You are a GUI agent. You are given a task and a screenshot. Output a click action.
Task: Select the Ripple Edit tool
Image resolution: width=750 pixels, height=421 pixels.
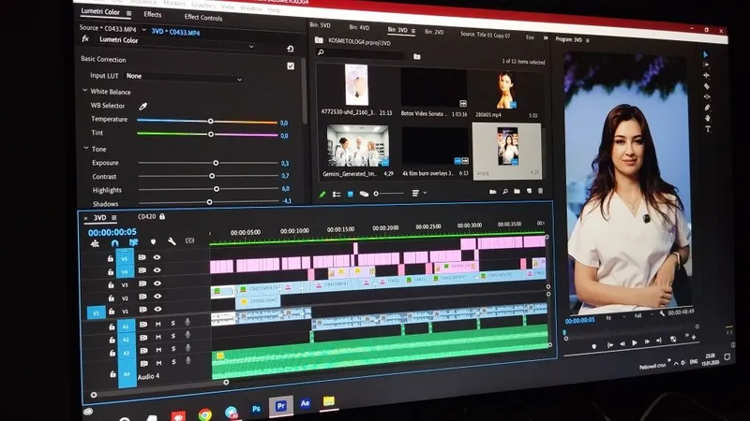pyautogui.click(x=707, y=76)
